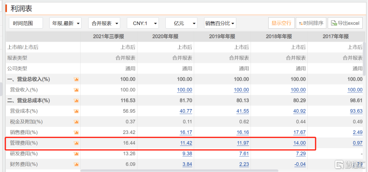Click chart icon in 管理费用(%) row

tap(76, 143)
